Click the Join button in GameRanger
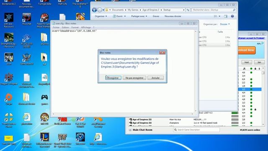This screenshot has width=268, height=151. pyautogui.click(x=259, y=62)
